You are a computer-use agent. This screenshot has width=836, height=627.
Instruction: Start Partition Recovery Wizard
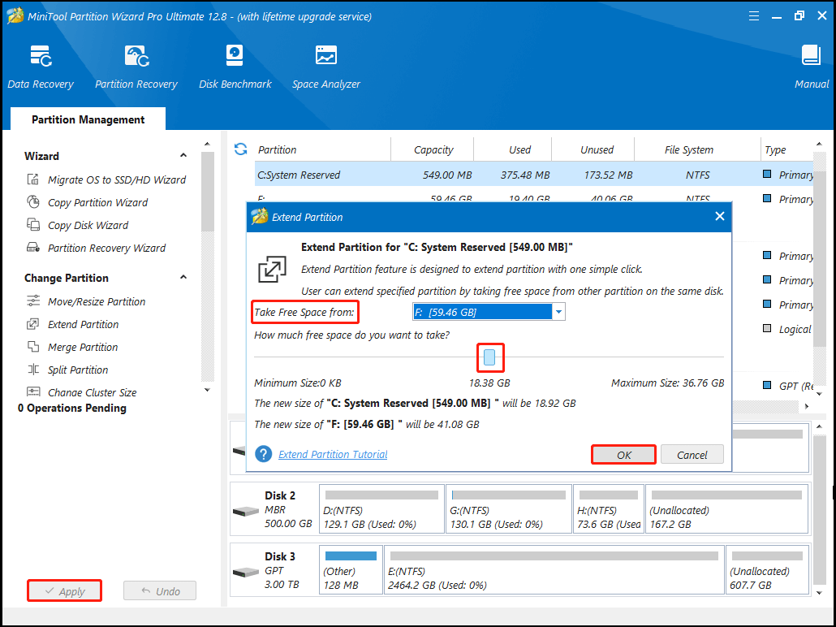click(x=96, y=249)
